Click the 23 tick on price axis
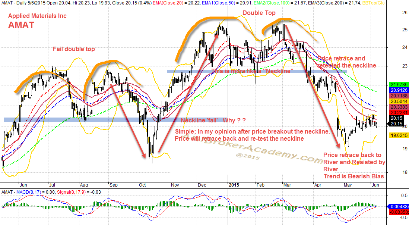Screen dimensions: 409x225 point(405,66)
